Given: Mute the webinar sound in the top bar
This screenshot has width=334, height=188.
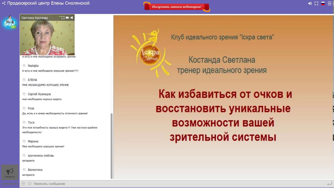Looking at the screenshot, I should tap(310, 3).
